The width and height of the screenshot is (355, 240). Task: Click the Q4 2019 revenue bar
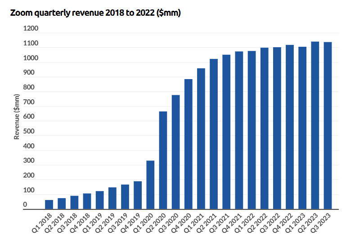[138, 195]
